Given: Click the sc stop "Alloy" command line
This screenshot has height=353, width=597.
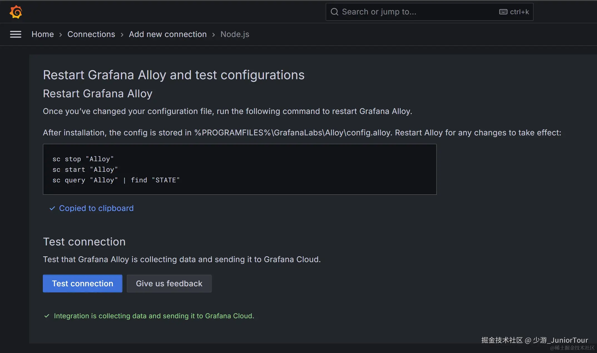Looking at the screenshot, I should (83, 159).
